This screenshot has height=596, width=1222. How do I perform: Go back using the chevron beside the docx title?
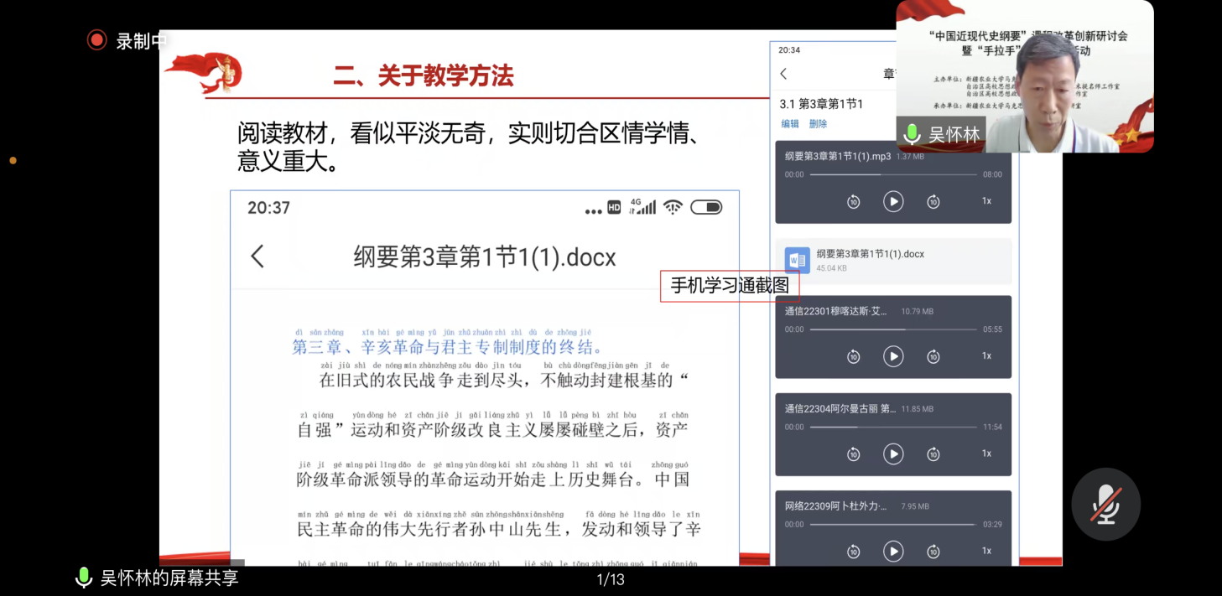[257, 257]
